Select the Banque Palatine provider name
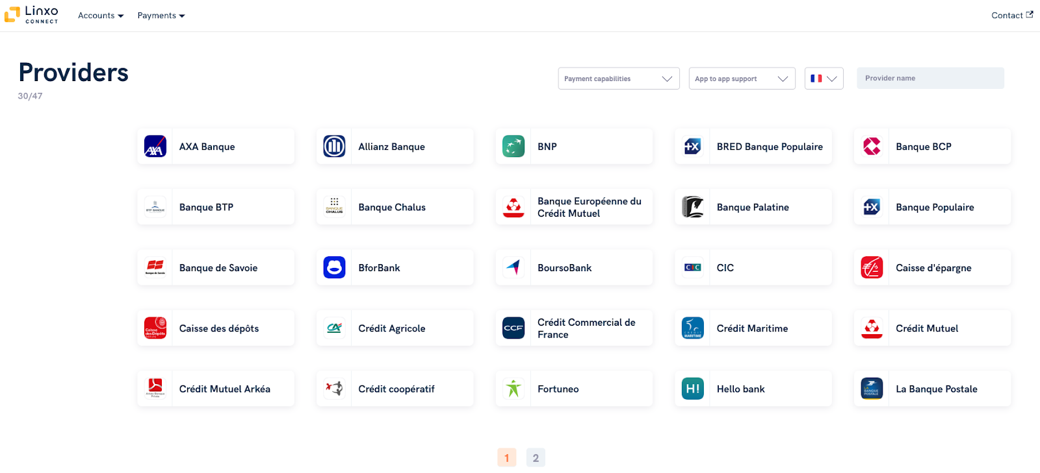This screenshot has width=1040, height=473. 753,207
